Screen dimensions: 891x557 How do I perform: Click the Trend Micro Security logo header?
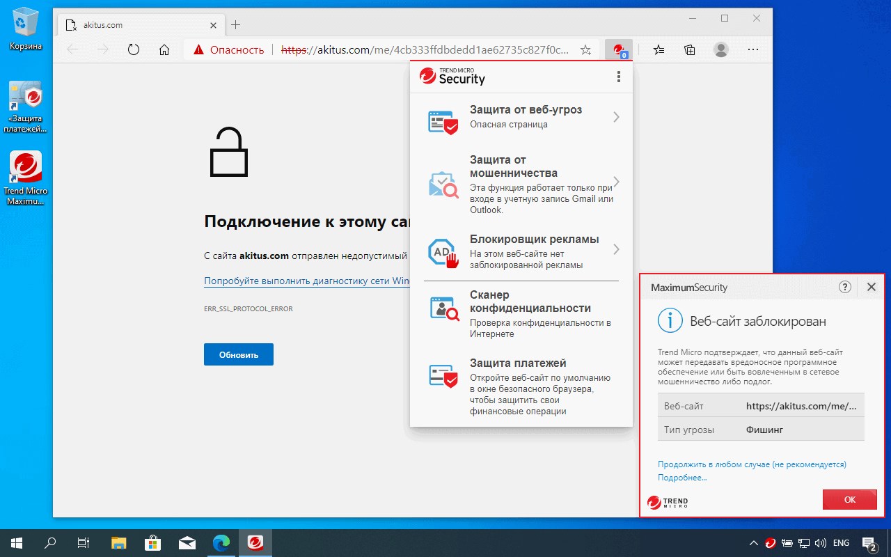coord(452,77)
